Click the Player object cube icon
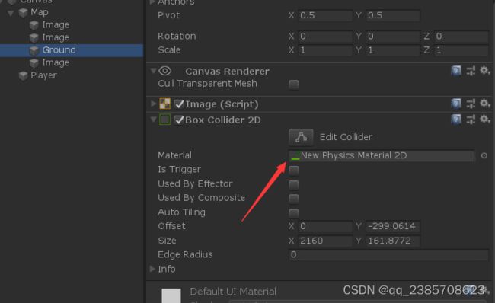Image resolution: width=495 pixels, height=303 pixels. pos(23,76)
